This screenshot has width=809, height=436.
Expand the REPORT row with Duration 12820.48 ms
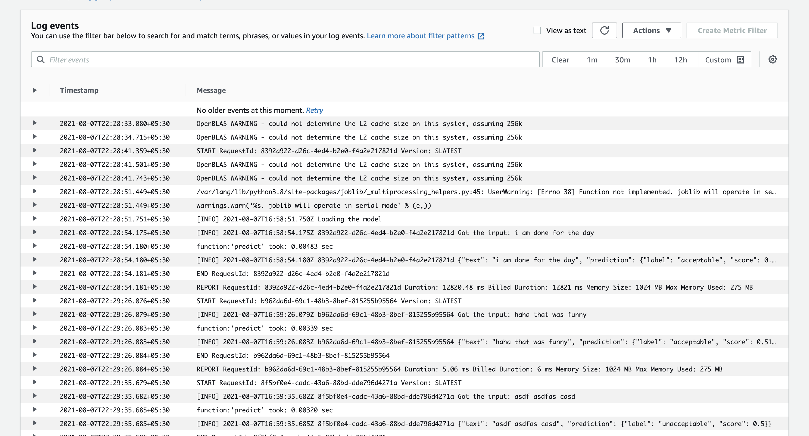coord(34,287)
